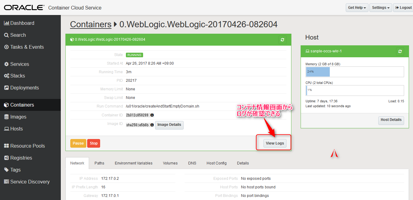Image resolution: width=413 pixels, height=200 pixels.
Task: Click the PID value 20217
Action: point(131,81)
